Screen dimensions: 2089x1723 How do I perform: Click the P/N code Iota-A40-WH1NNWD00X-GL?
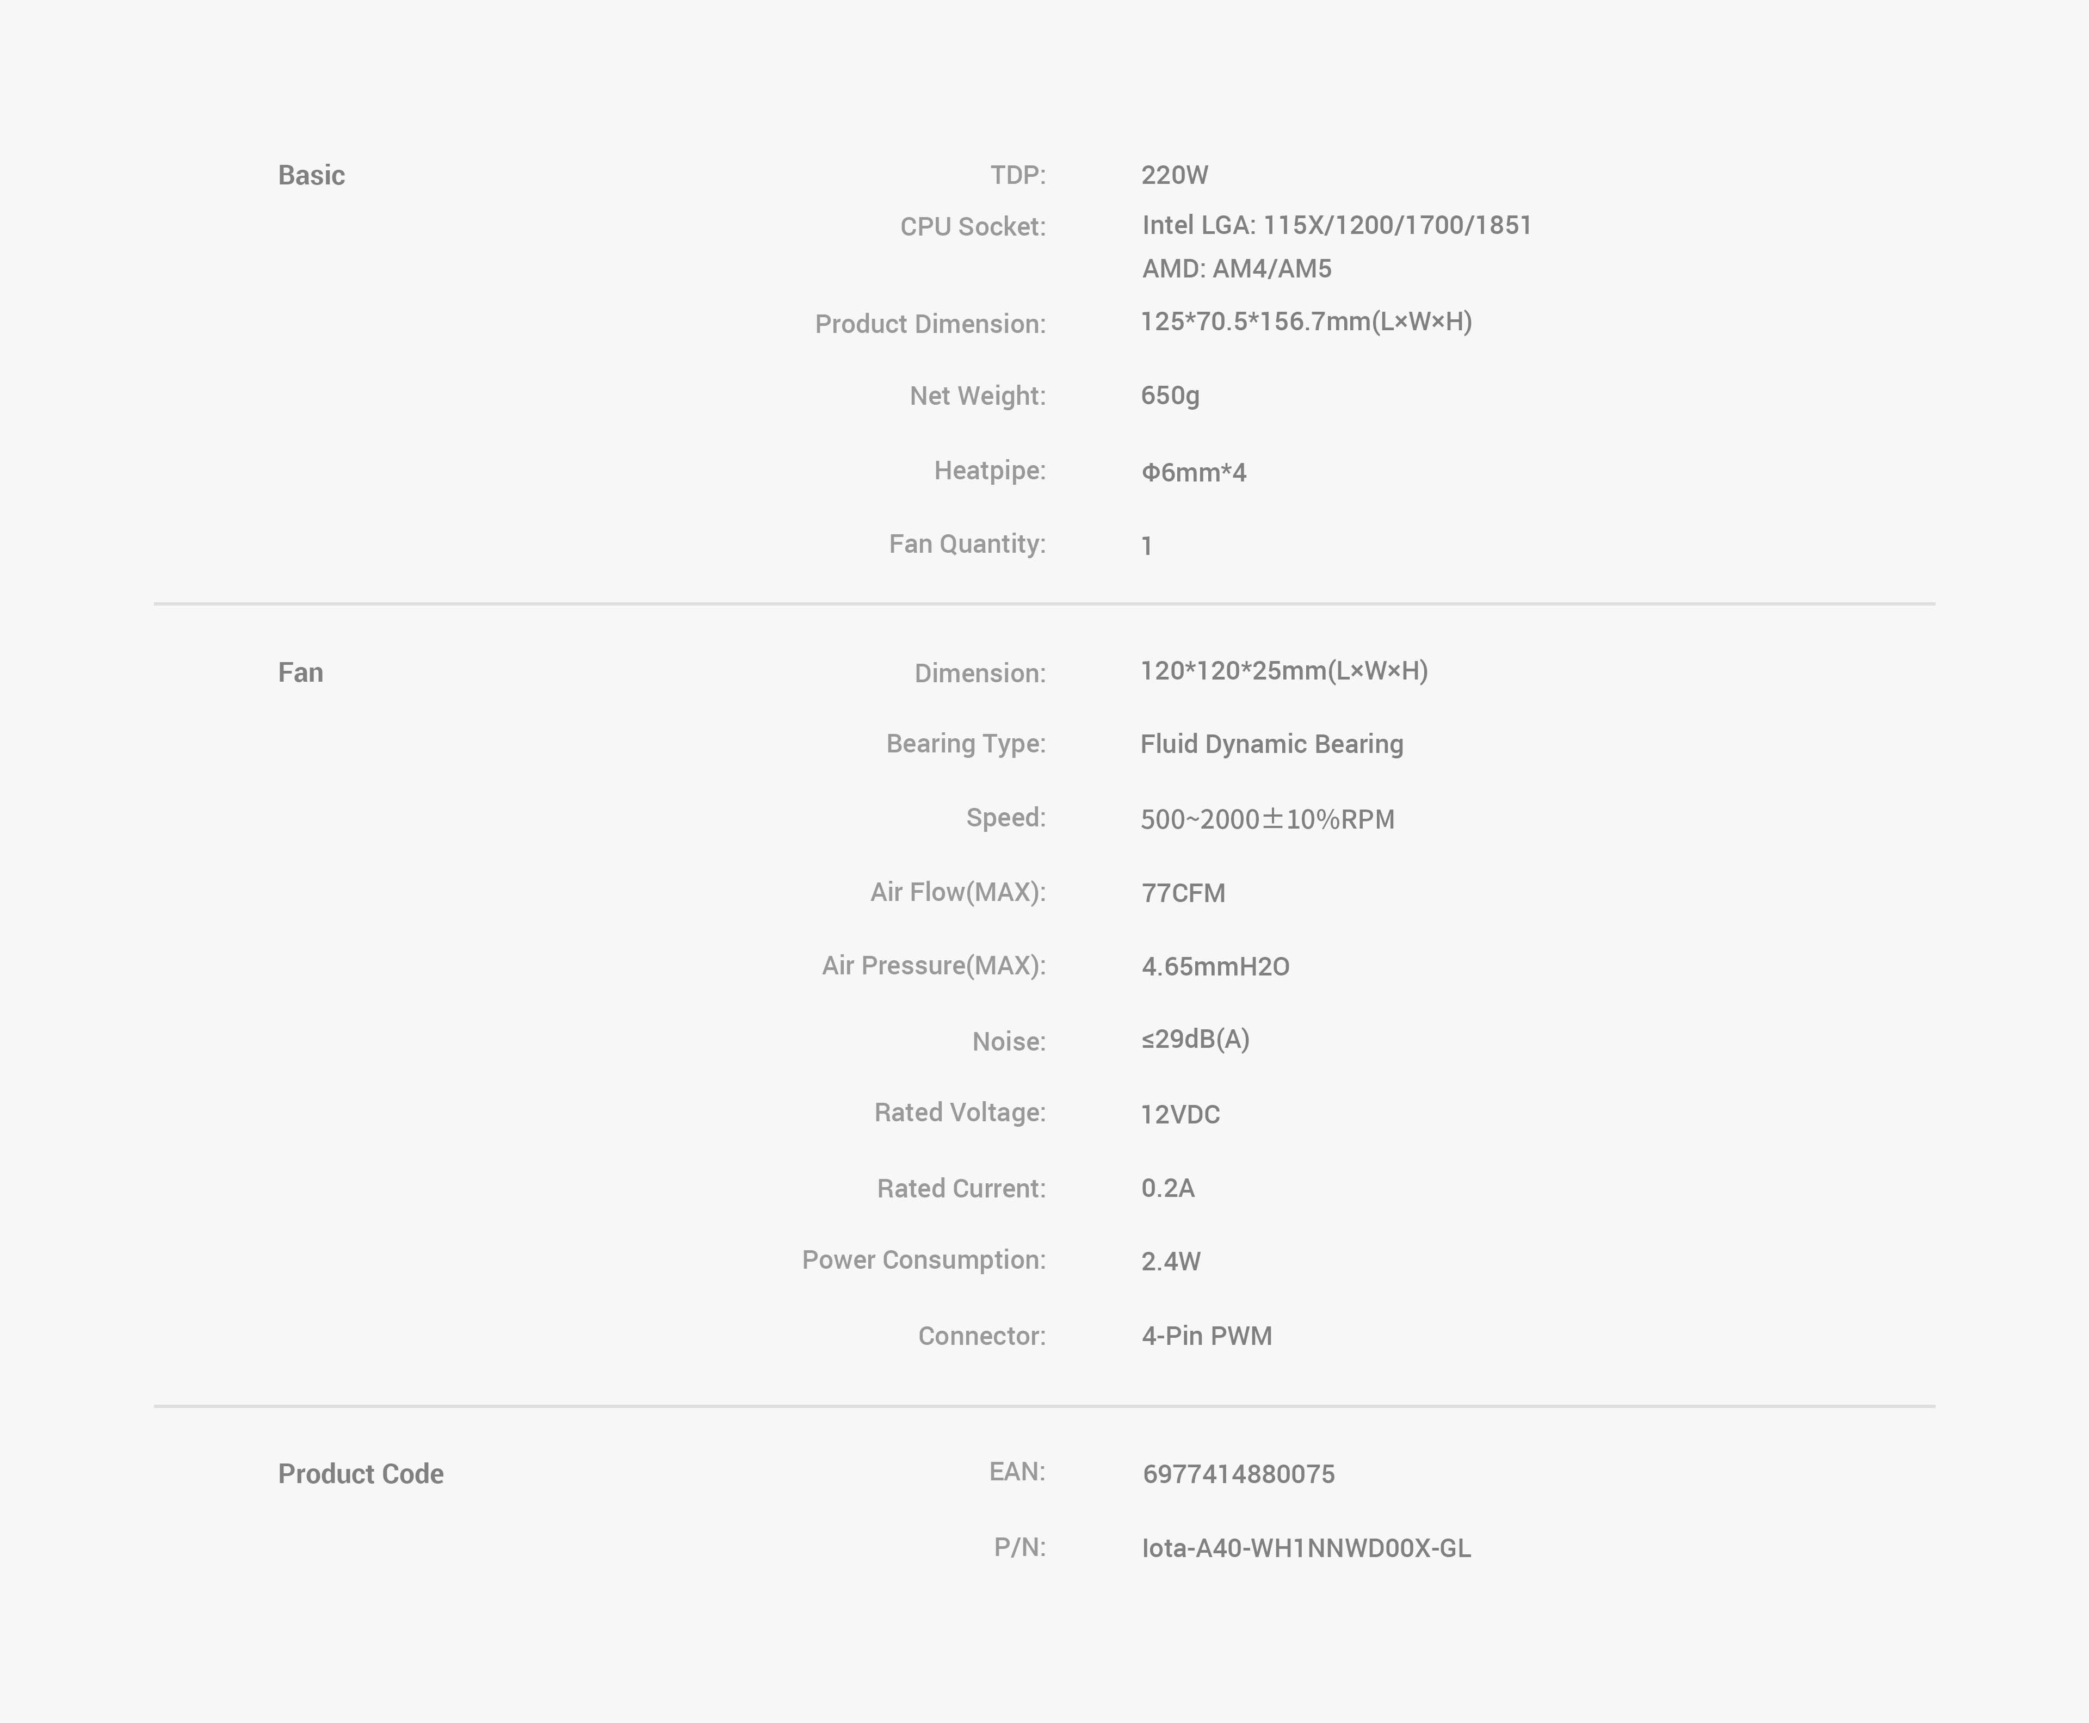click(x=1305, y=1548)
